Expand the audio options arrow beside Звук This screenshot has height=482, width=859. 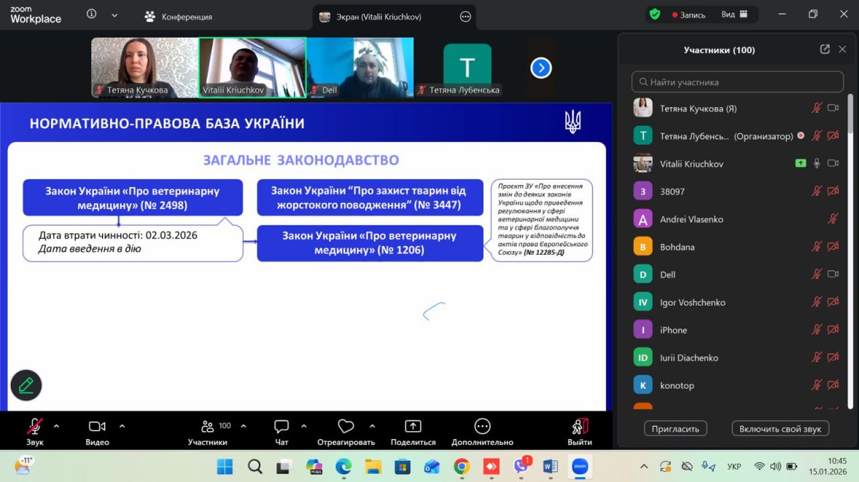point(56,426)
